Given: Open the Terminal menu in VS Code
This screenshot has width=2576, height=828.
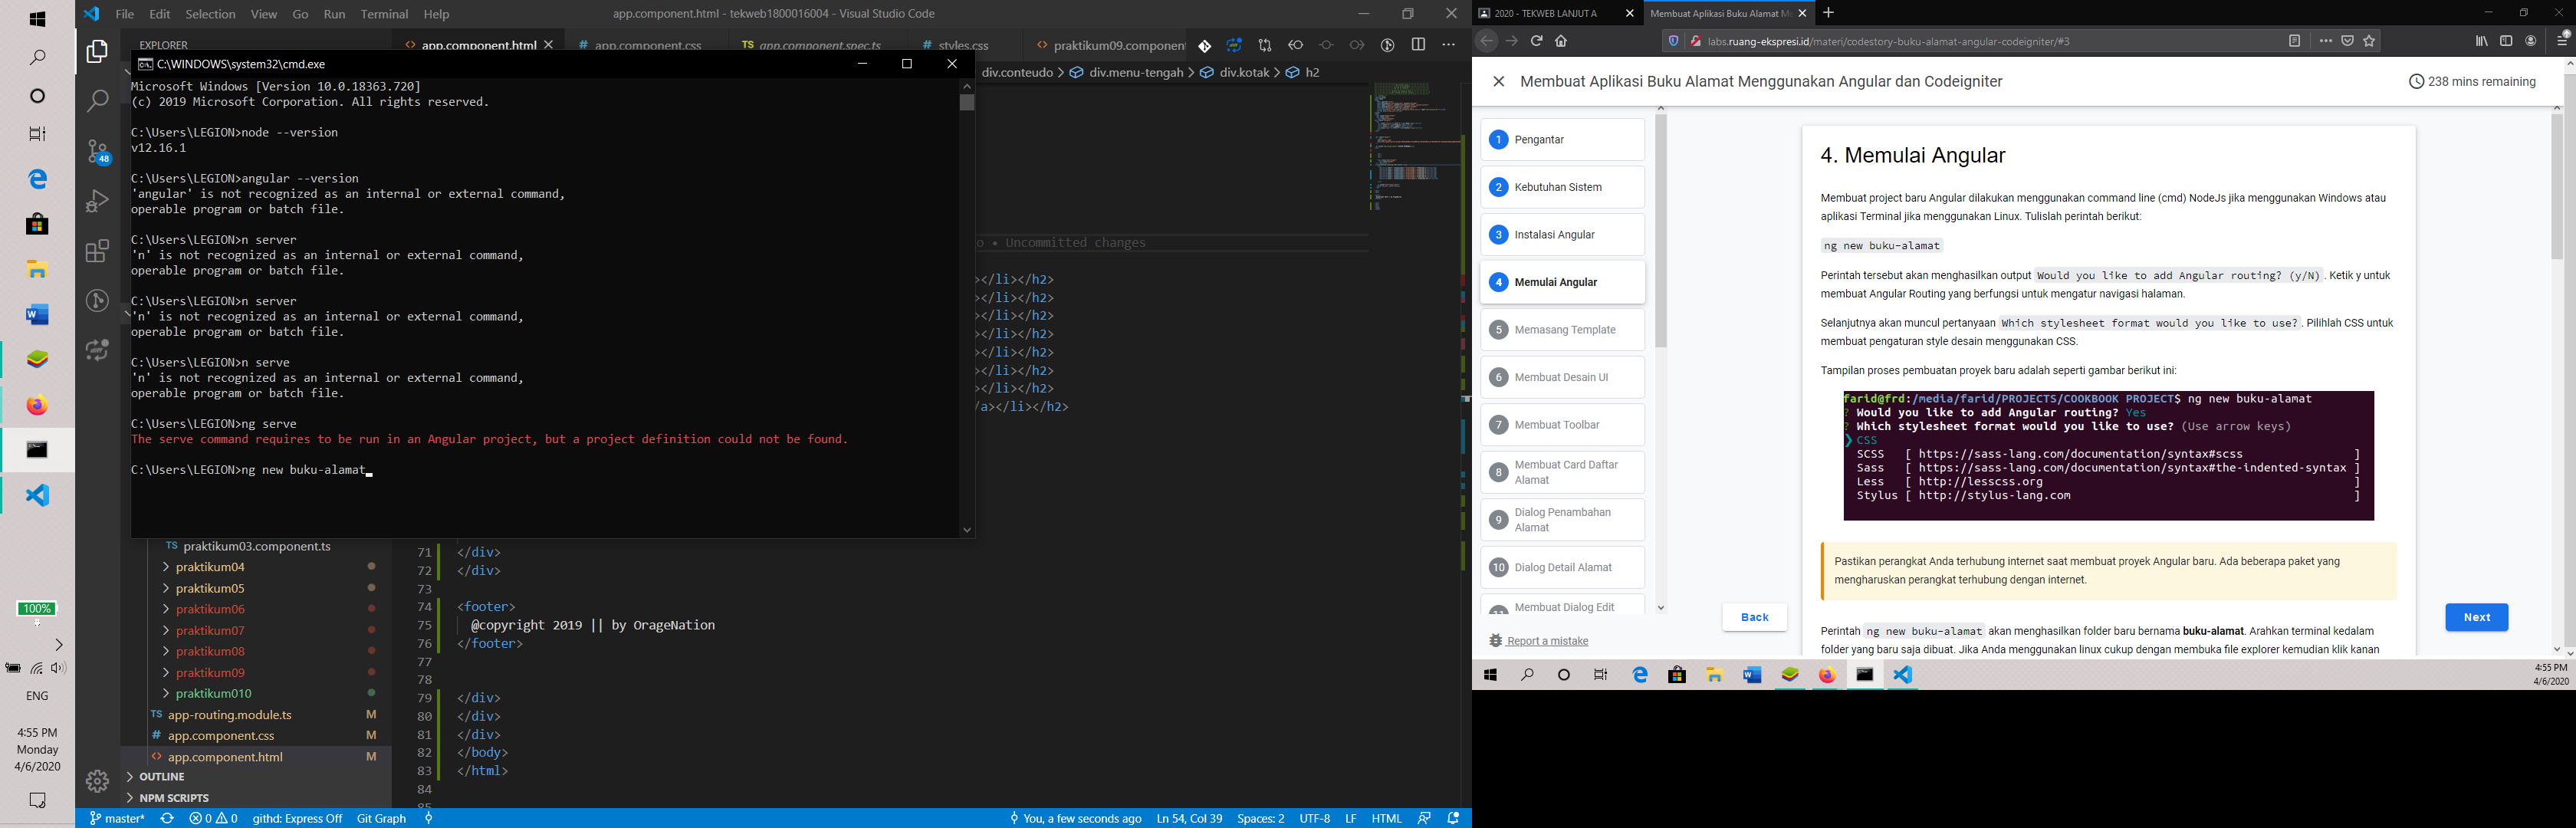Looking at the screenshot, I should (x=384, y=14).
